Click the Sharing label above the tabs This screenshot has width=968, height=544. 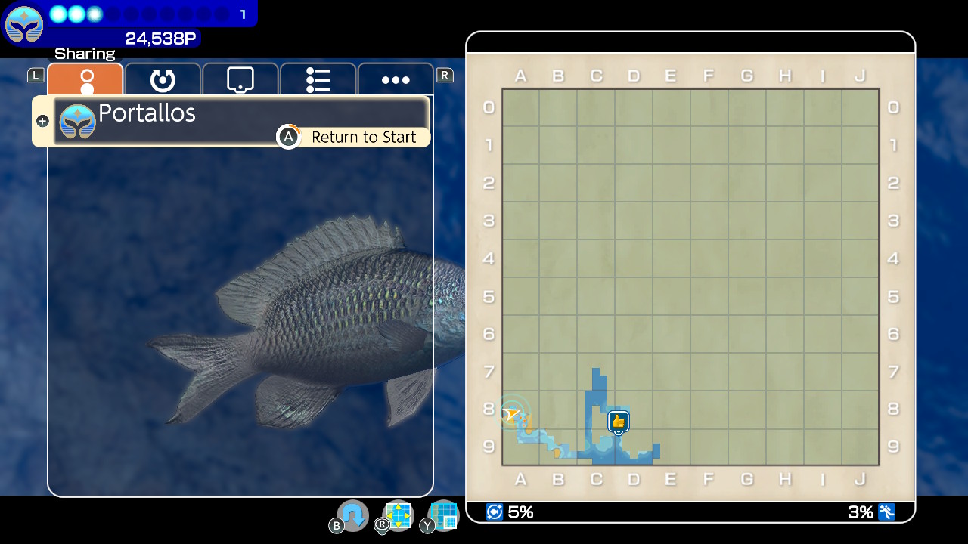point(85,54)
